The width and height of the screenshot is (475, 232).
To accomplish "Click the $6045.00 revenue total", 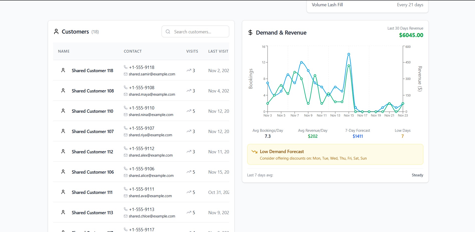I will click(x=411, y=35).
